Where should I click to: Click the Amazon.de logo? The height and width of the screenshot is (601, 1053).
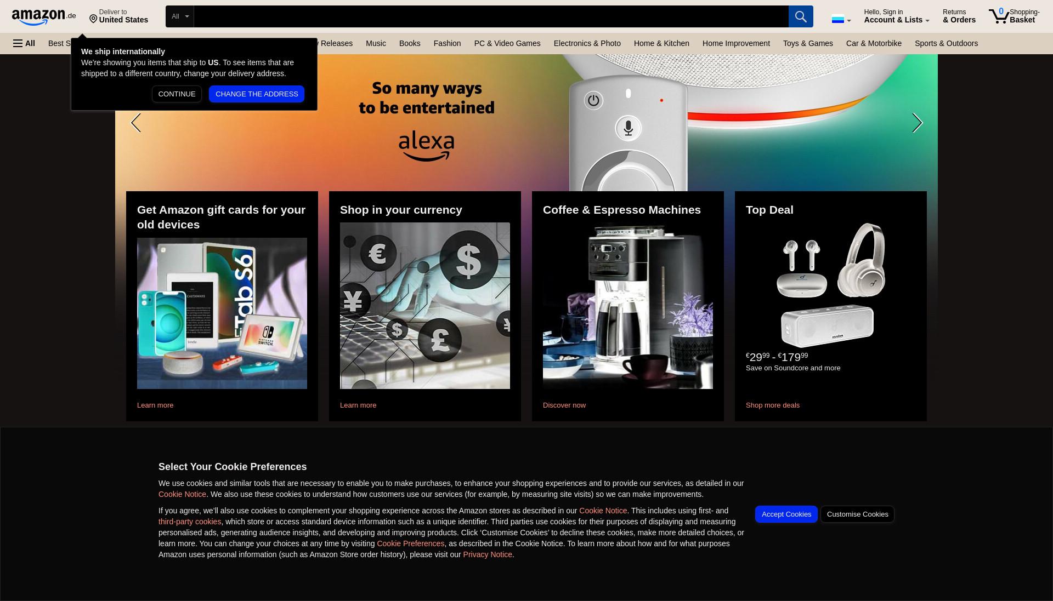click(44, 16)
